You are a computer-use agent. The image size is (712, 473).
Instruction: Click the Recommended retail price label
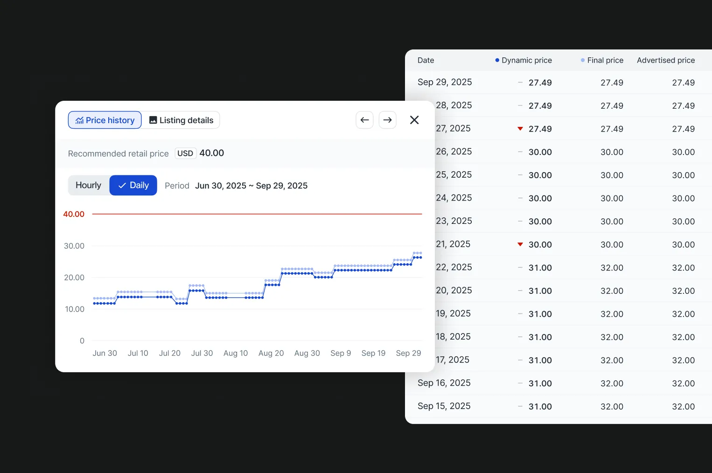pos(119,153)
